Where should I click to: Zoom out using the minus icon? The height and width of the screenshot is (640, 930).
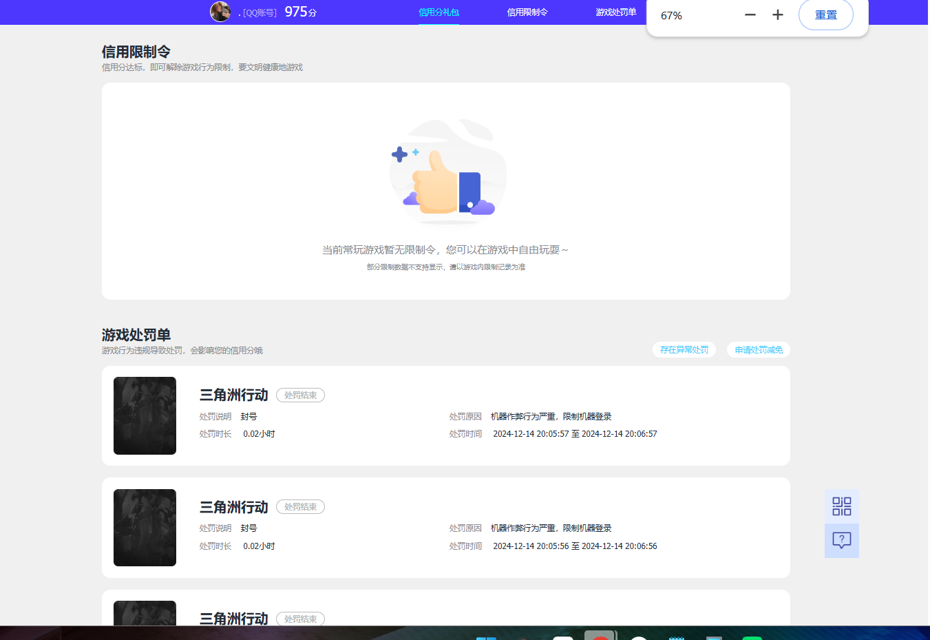click(x=750, y=14)
